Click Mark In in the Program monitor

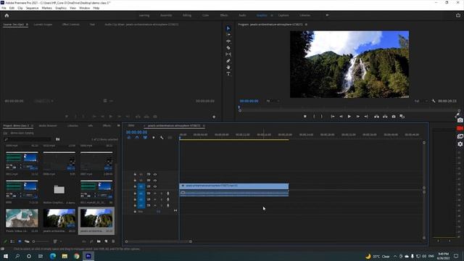314,117
